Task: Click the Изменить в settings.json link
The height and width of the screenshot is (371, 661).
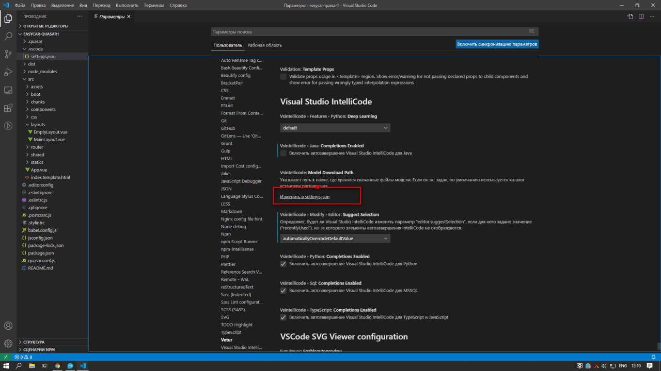Action: tap(305, 197)
